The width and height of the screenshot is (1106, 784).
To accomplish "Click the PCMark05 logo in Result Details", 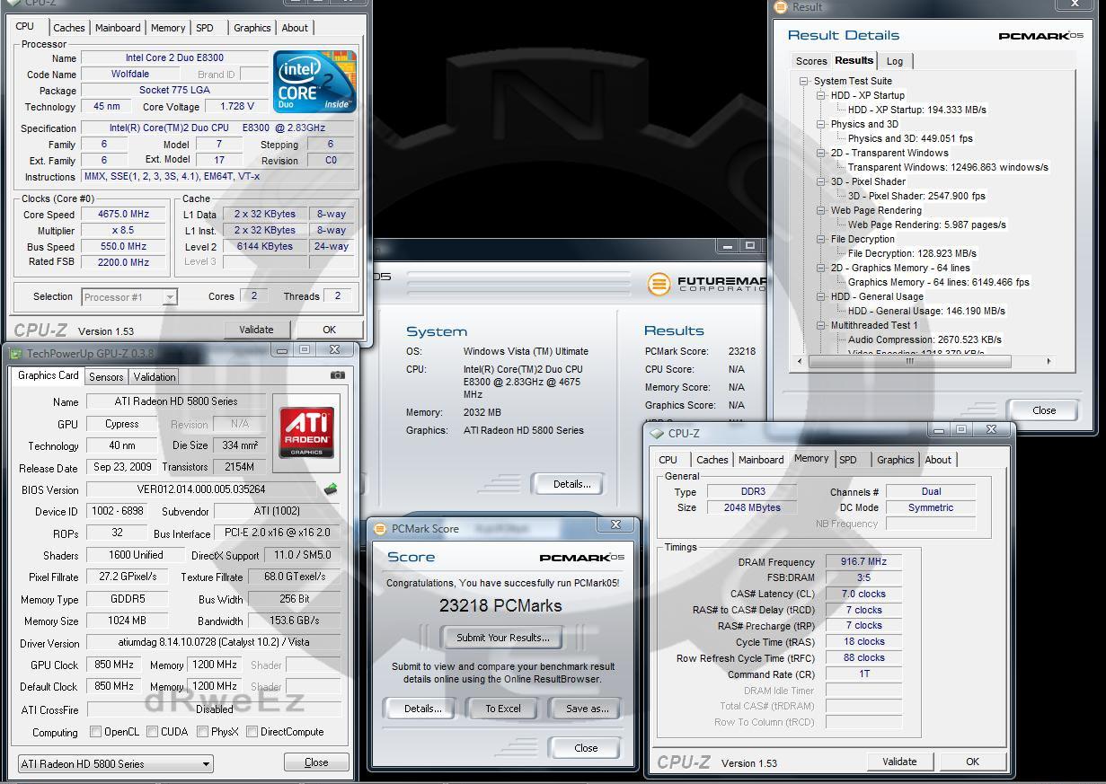I will click(x=1040, y=36).
